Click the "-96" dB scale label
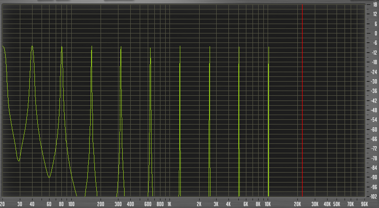 click(374, 187)
